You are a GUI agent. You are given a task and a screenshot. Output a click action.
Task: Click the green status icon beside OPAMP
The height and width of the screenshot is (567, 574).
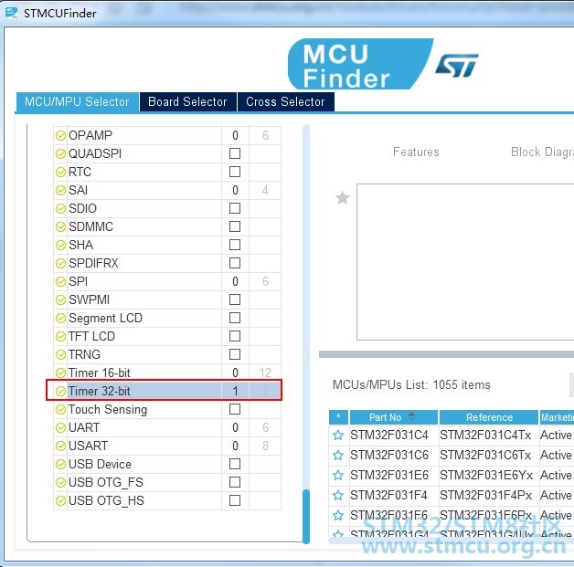(60, 136)
